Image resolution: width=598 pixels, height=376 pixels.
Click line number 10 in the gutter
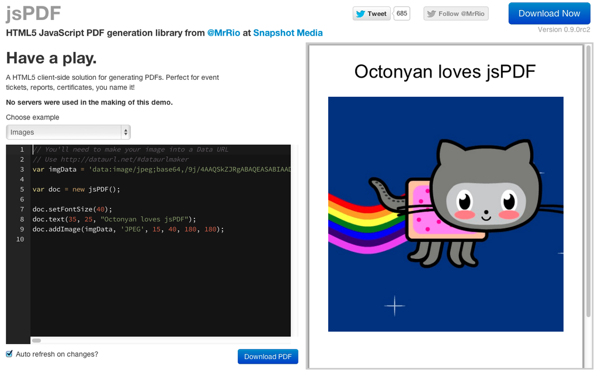point(20,239)
